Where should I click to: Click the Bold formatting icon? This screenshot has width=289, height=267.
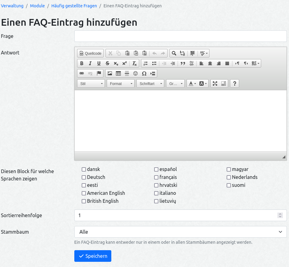(82, 64)
